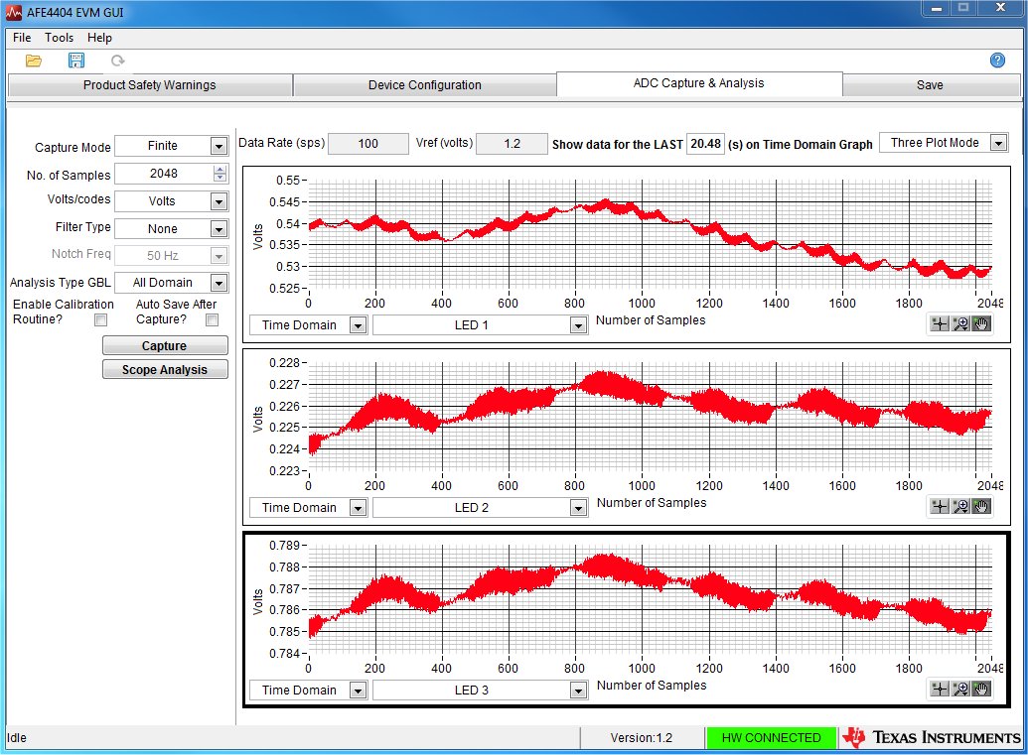Select crosshair cursor tool on LED 2 plot
Viewport: 1028px width, 755px height.
coord(940,506)
